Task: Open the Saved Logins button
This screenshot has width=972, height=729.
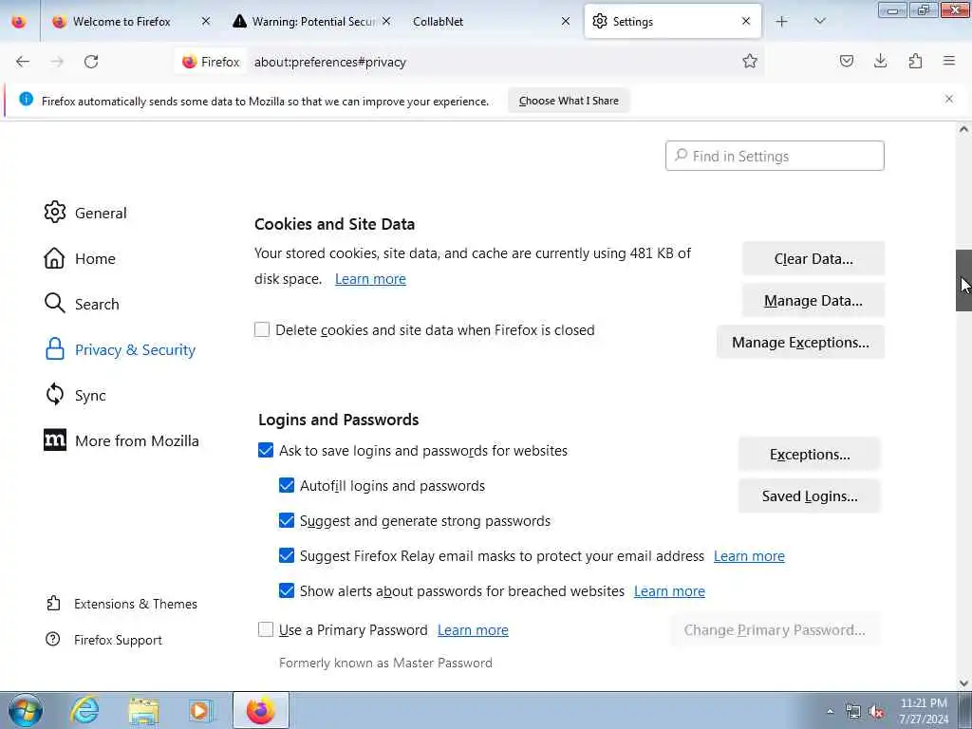Action: pos(809,495)
